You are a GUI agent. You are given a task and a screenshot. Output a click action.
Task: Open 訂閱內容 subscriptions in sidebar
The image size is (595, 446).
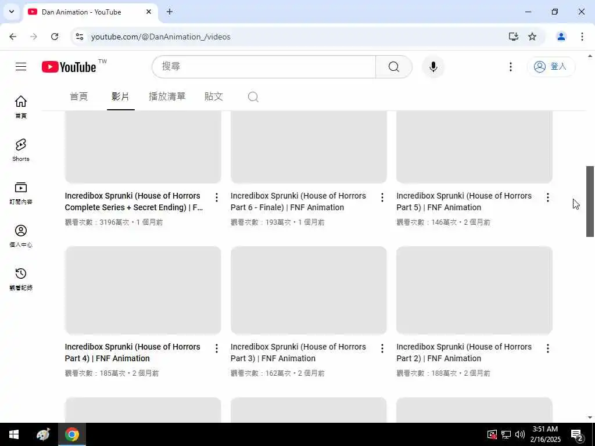(21, 193)
